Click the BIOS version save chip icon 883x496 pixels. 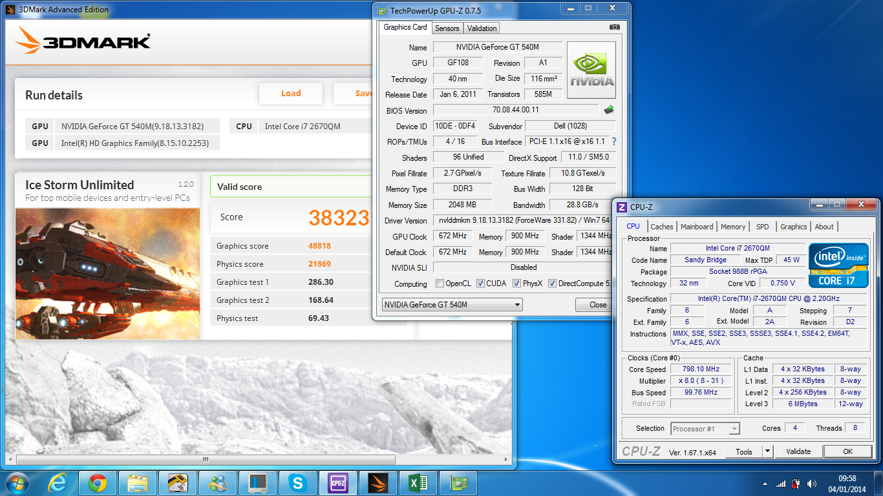tap(608, 110)
